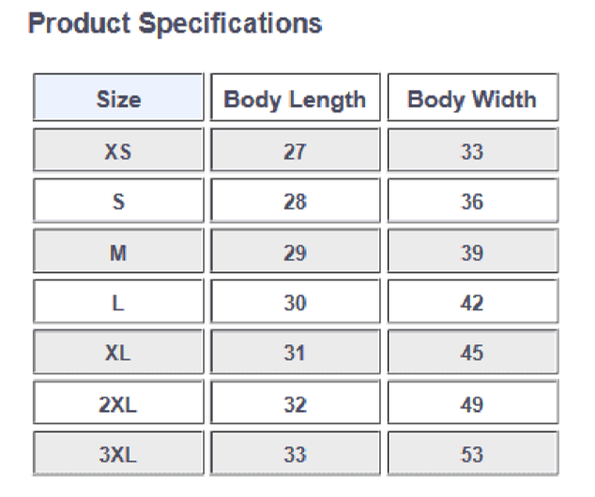Click the Body Width column header

pyautogui.click(x=472, y=99)
